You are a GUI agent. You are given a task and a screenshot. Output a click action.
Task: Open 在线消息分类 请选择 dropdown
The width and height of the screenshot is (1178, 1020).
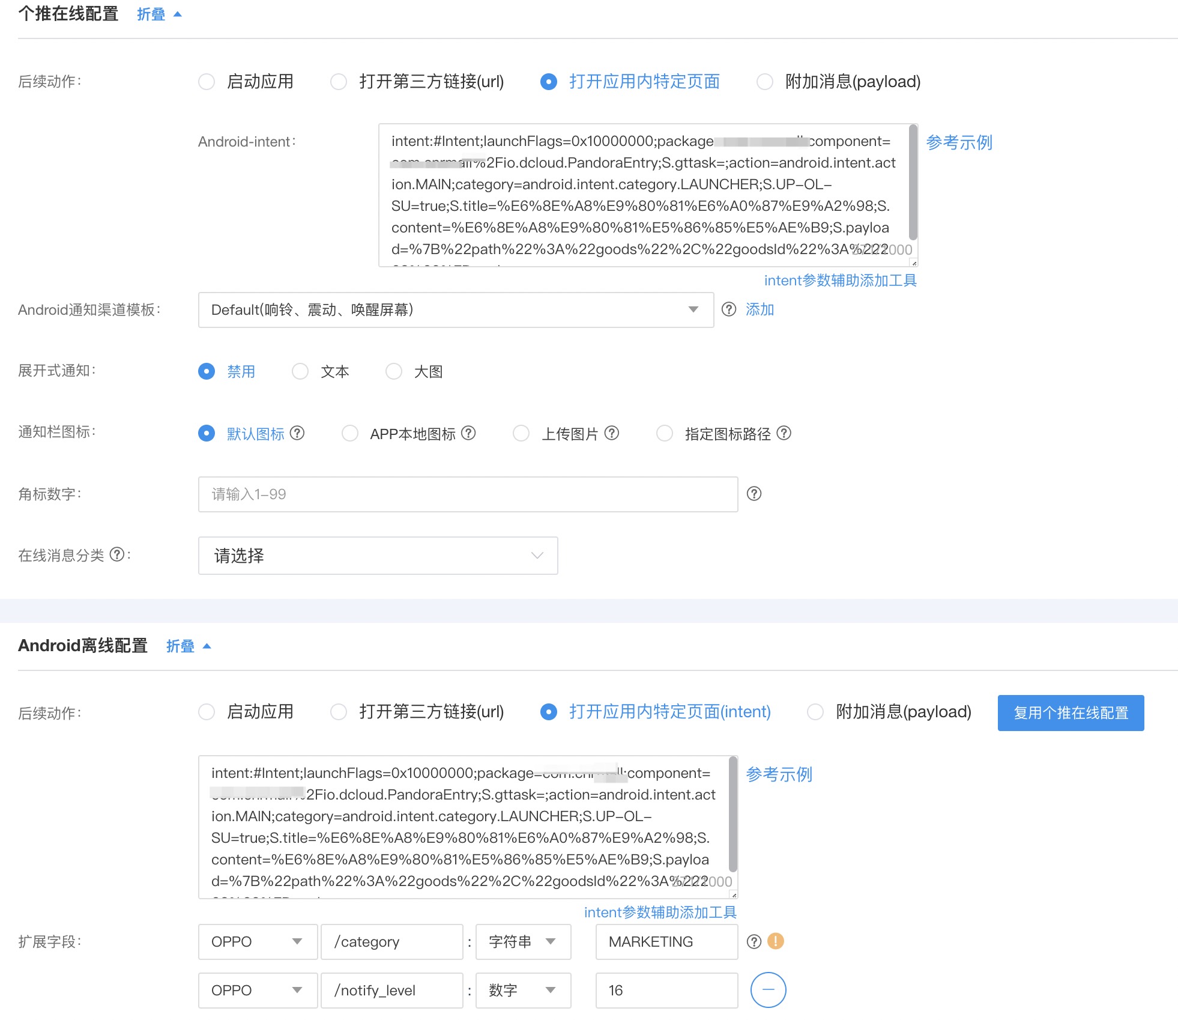[x=378, y=556]
